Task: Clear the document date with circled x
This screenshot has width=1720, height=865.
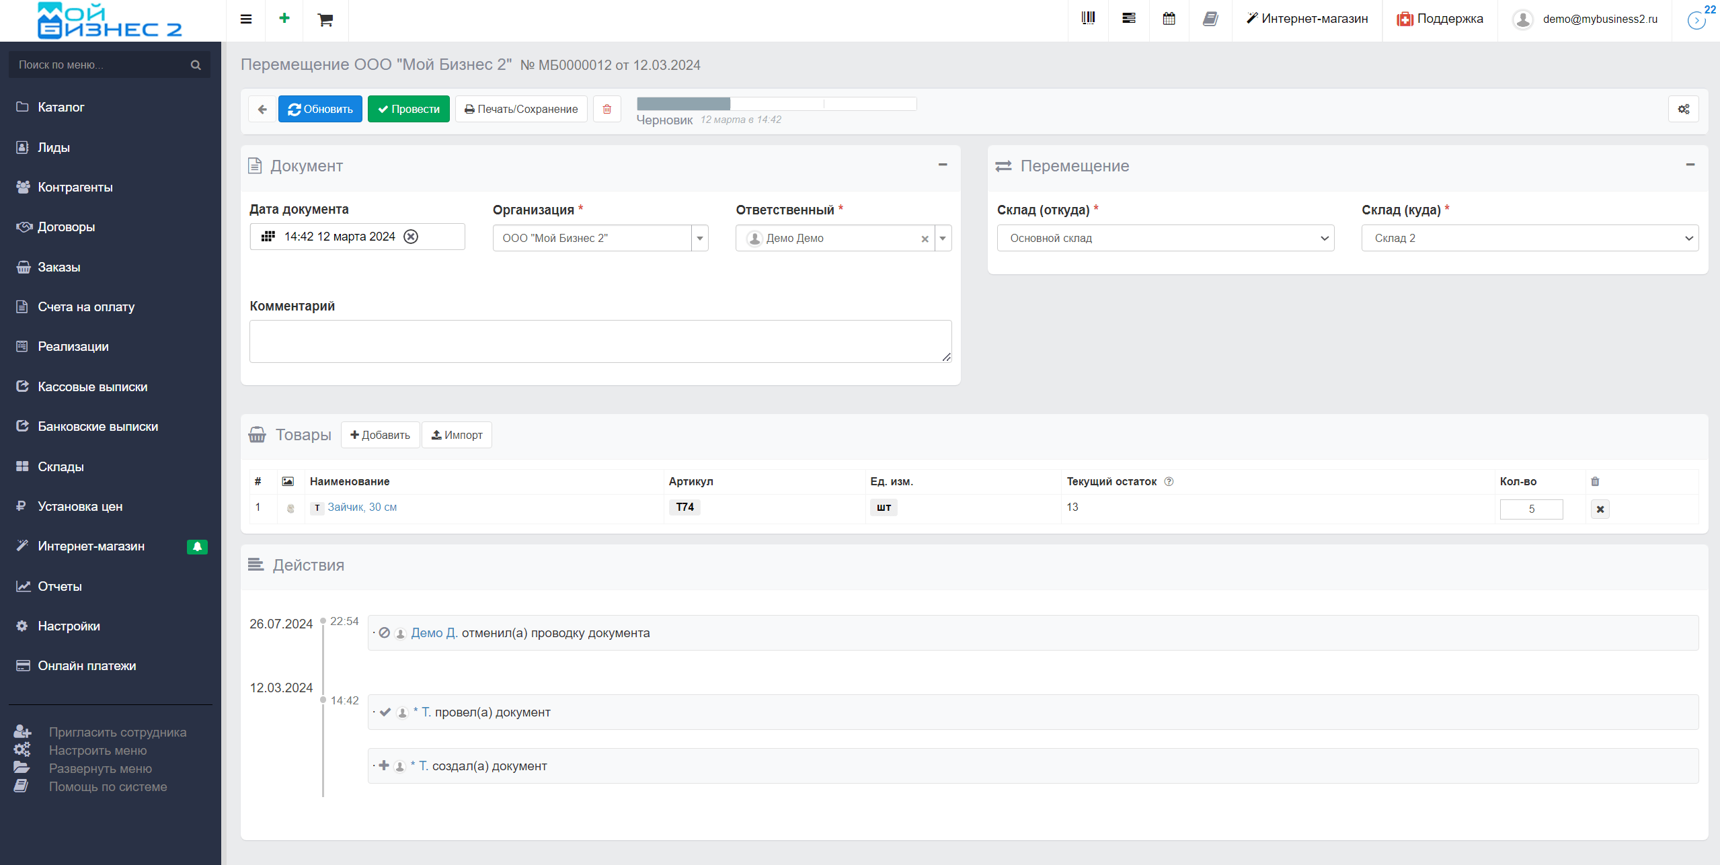Action: point(411,237)
